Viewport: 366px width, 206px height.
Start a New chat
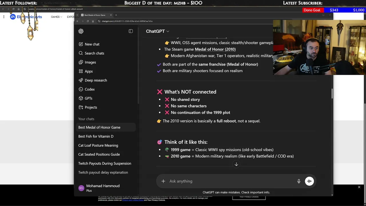tap(106, 44)
